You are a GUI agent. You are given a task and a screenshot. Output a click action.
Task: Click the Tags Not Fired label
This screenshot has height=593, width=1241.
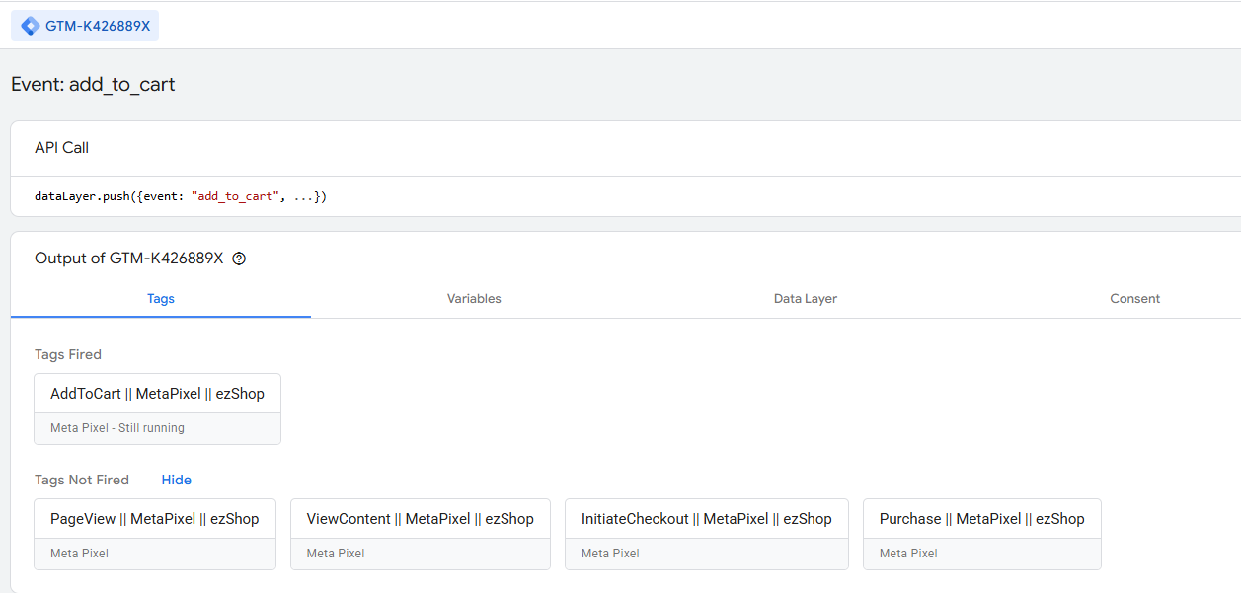[82, 480]
